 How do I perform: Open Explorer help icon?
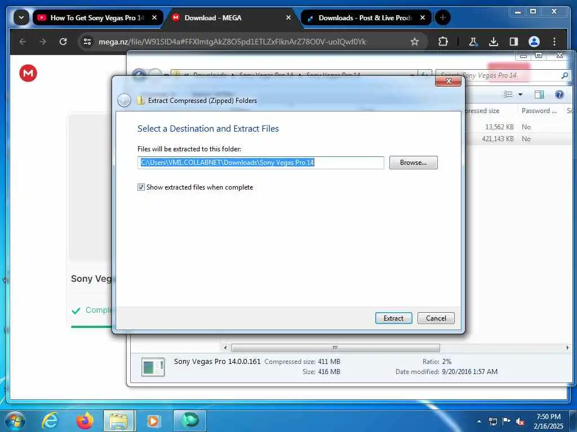pyautogui.click(x=560, y=94)
